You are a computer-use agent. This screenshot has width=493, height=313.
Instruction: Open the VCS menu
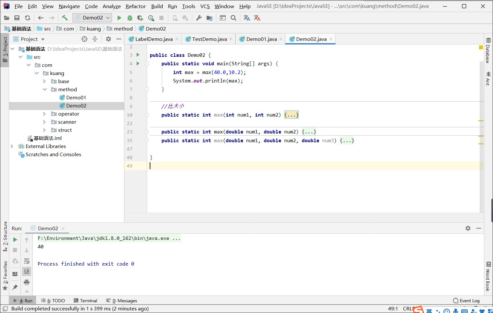click(x=205, y=6)
